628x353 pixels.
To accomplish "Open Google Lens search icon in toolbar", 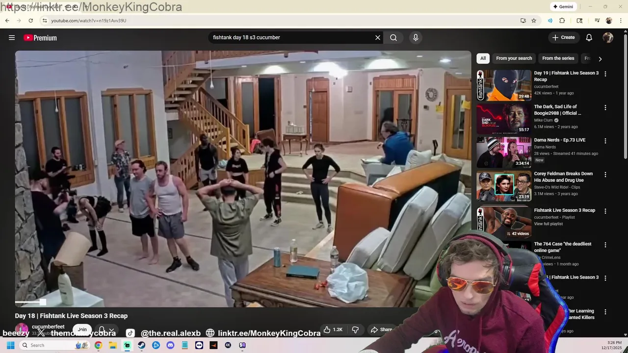I will (579, 21).
